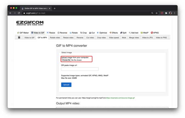This screenshot has height=118, width=185.
Task: Open the example.com source-image.gif link
Action: (x=121, y=98)
